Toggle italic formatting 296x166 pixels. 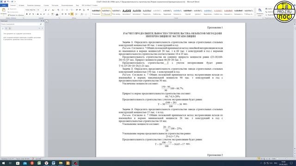tap(30, 14)
